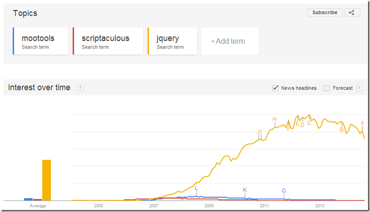This screenshot has height=212, width=370.
Task: Click the yellow jquery average bar
Action: pos(47,180)
